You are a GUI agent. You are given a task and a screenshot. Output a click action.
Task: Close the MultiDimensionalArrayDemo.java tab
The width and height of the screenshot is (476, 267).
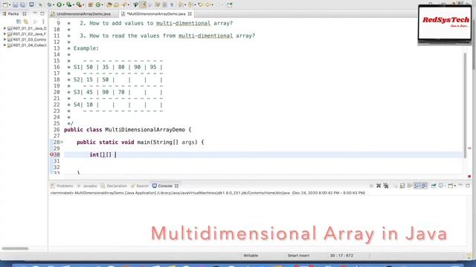190,14
